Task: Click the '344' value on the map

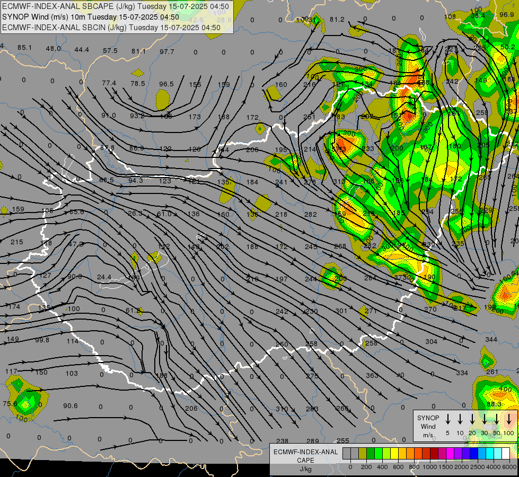Action: coord(491,339)
